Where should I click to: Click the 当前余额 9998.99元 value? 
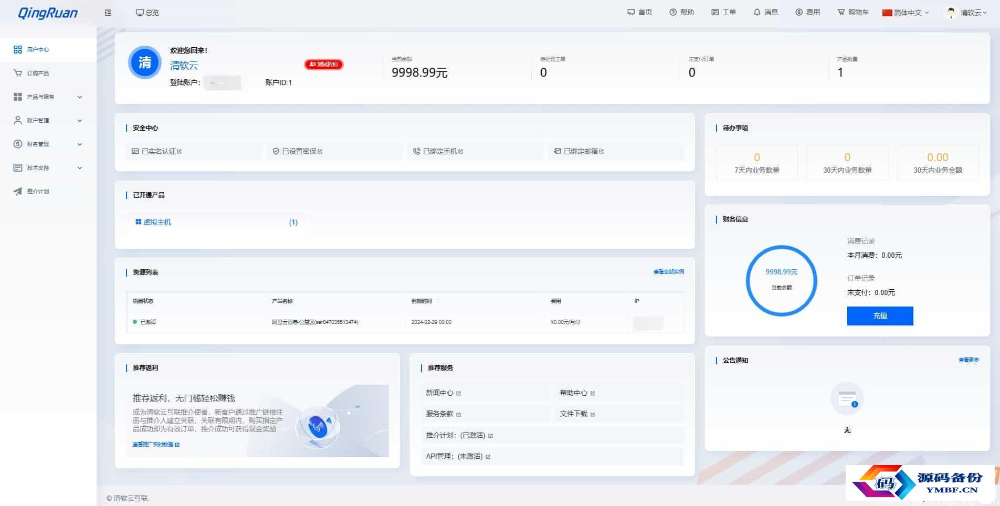click(419, 72)
